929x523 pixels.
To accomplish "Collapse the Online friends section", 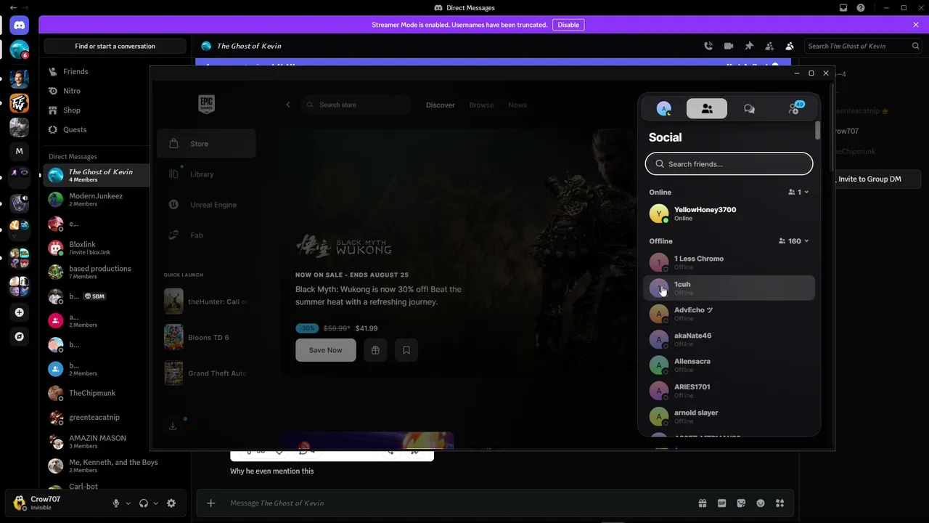I will [x=798, y=192].
